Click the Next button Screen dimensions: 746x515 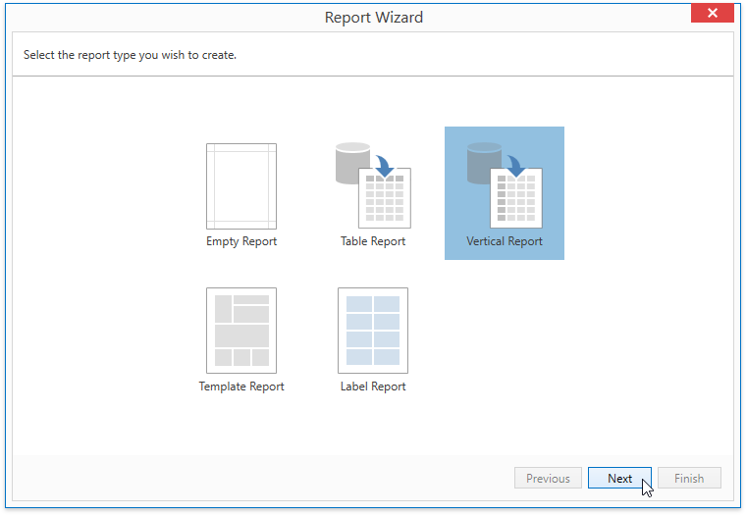coord(619,478)
